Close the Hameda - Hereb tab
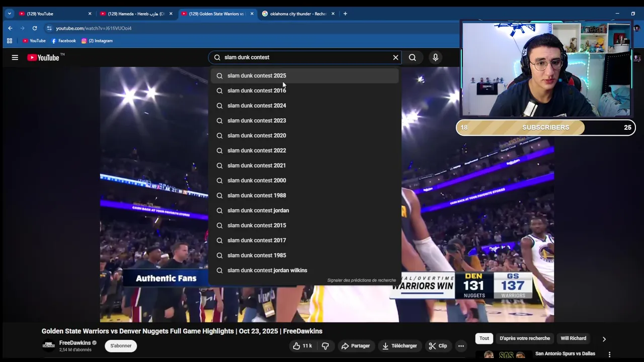The height and width of the screenshot is (362, 644). coord(171,14)
